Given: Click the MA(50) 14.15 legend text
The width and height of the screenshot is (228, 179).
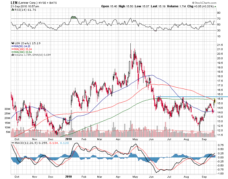Looking at the screenshot, I should click(22, 46).
